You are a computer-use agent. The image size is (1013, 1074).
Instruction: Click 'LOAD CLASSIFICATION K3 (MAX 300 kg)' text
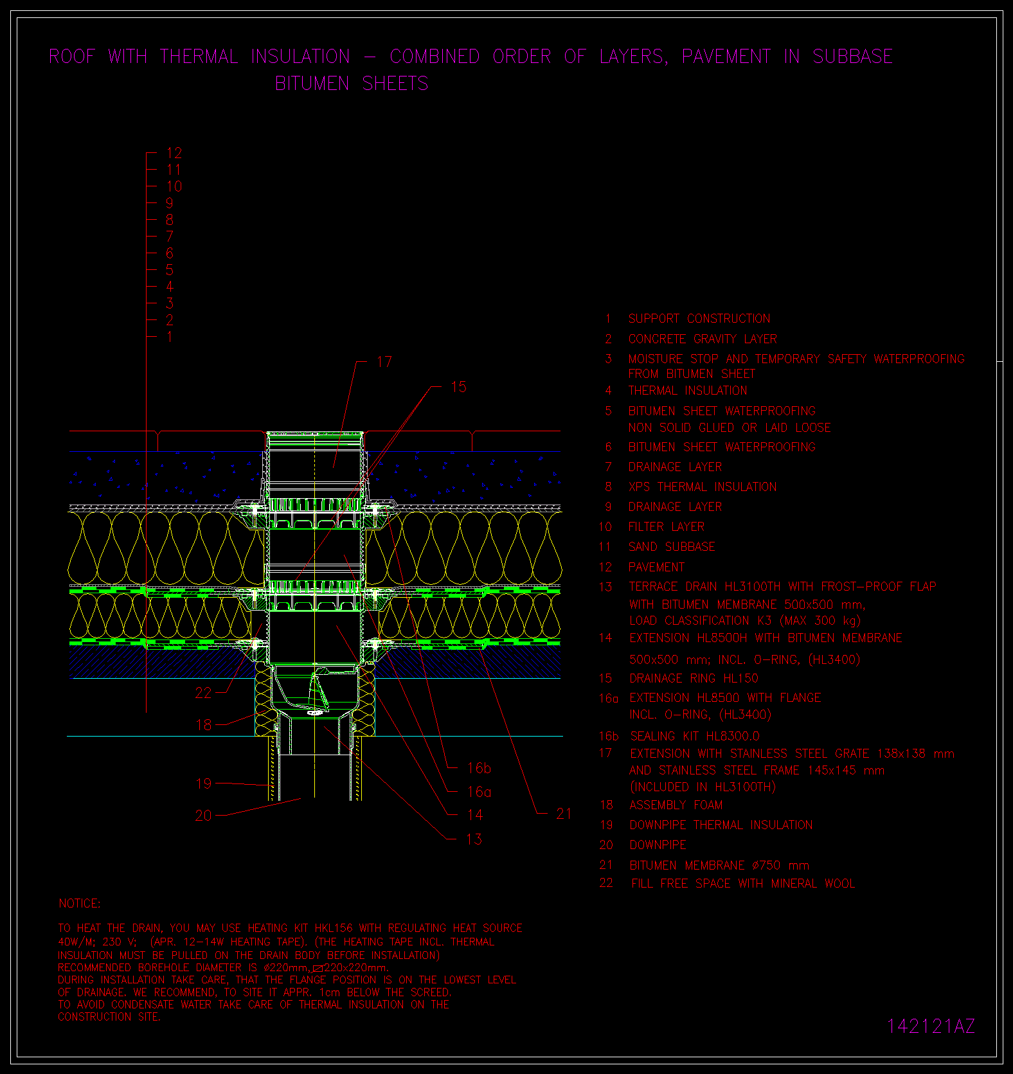[745, 620]
